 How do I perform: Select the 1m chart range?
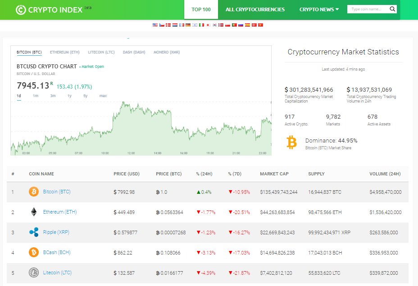36,96
